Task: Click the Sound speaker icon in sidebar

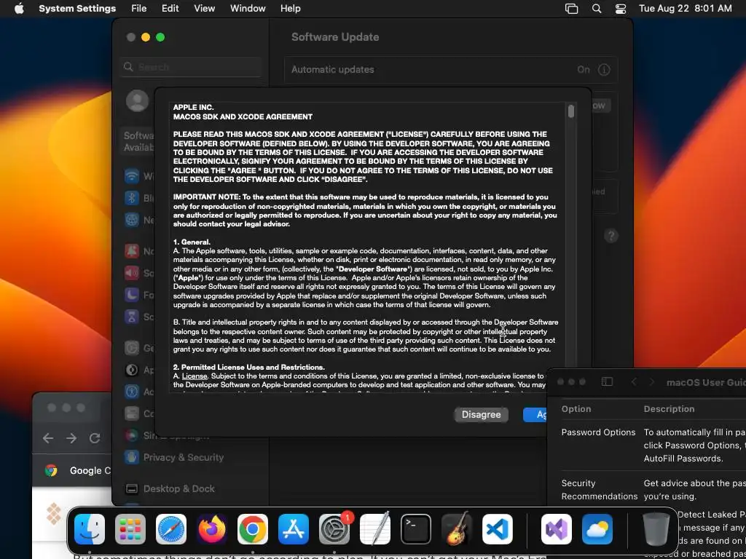Action: [x=132, y=273]
